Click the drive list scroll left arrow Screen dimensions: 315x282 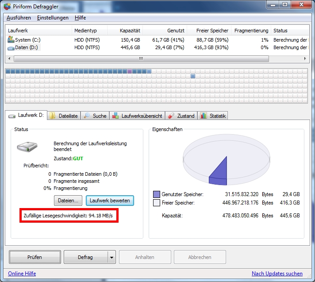(9, 59)
